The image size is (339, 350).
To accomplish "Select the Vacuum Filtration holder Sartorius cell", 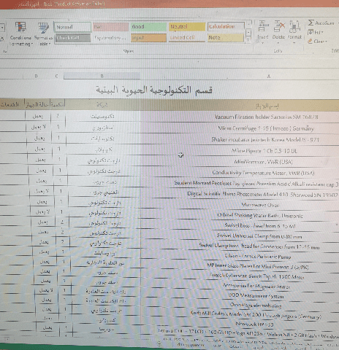I will [x=267, y=117].
